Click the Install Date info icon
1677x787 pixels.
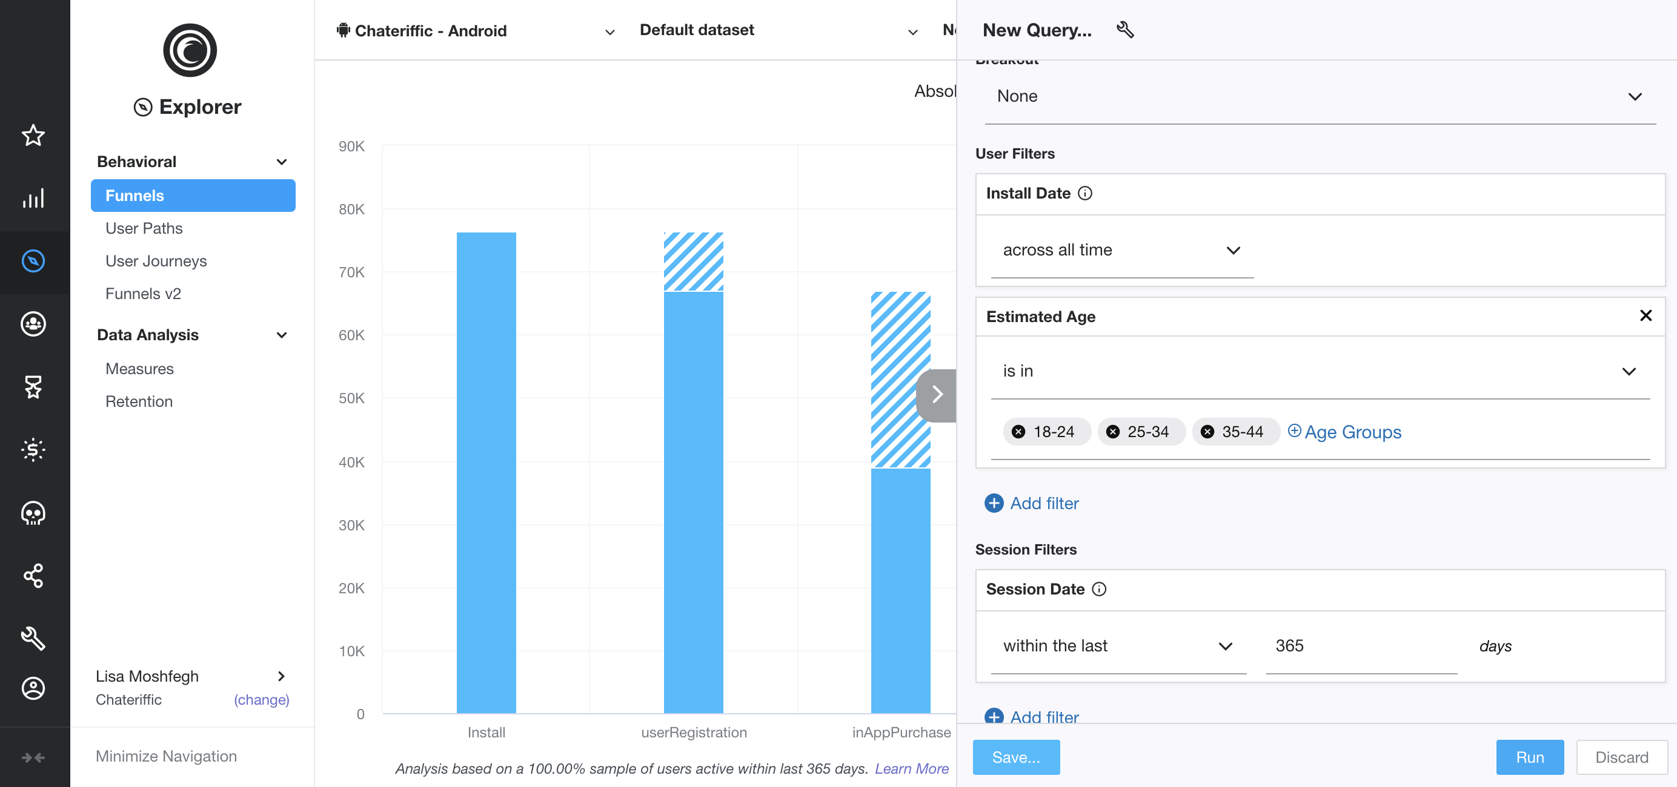tap(1085, 193)
